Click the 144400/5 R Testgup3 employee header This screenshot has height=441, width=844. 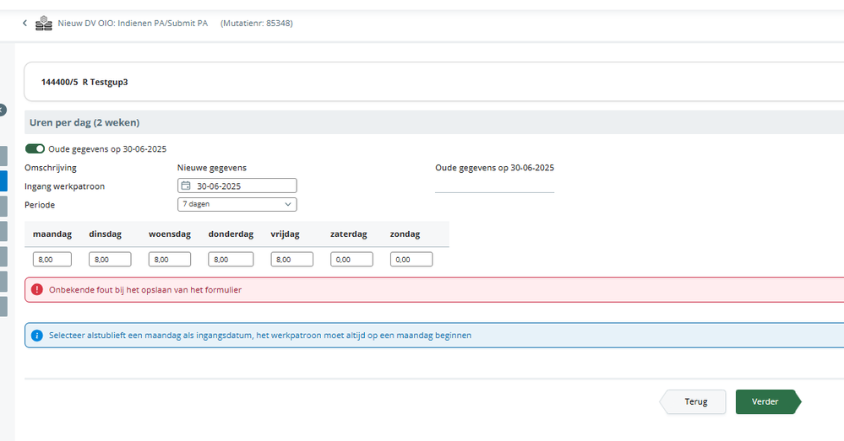pyautogui.click(x=84, y=82)
